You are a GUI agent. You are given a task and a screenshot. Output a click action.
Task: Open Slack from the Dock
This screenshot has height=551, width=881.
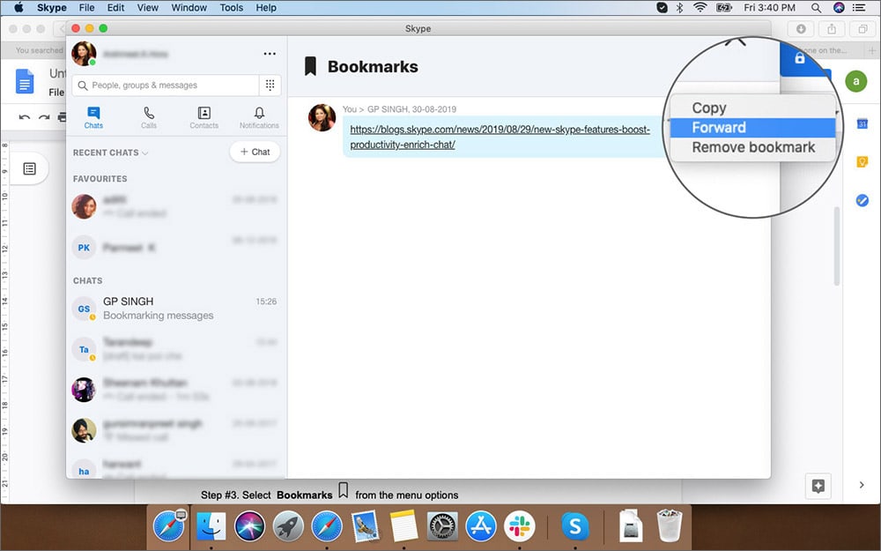click(519, 526)
